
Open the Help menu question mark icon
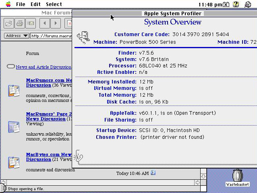pos(236,4)
